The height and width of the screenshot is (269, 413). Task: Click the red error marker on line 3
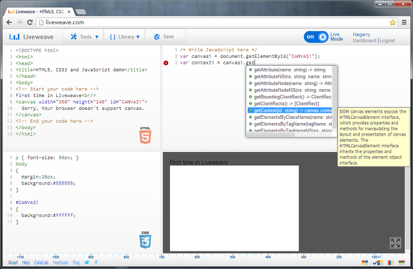click(x=166, y=63)
